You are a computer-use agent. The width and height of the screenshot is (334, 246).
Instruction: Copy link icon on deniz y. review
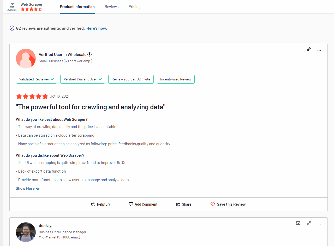point(309,223)
